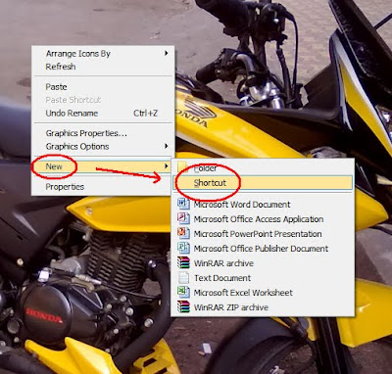The width and height of the screenshot is (392, 374).
Task: Create a new Folder
Action: (263, 168)
